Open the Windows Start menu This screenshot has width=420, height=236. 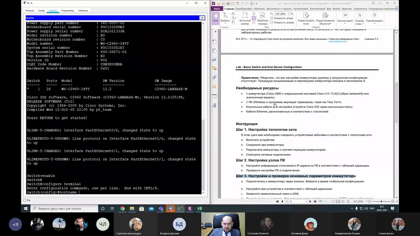[26, 208]
